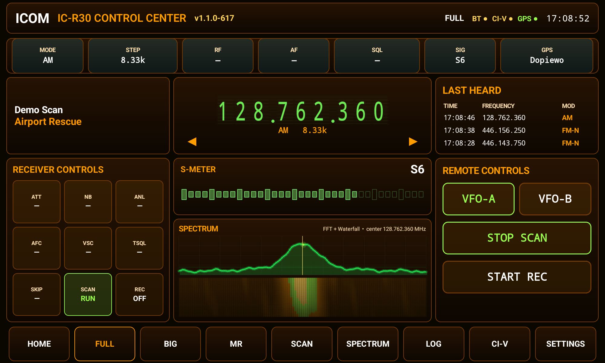
Task: Open the RF gain tile
Action: [218, 56]
